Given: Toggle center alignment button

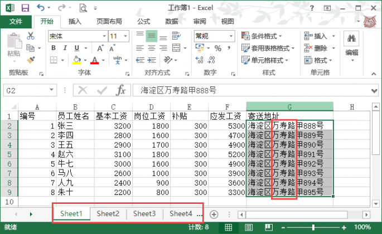Looking at the screenshot, I should [x=151, y=48].
